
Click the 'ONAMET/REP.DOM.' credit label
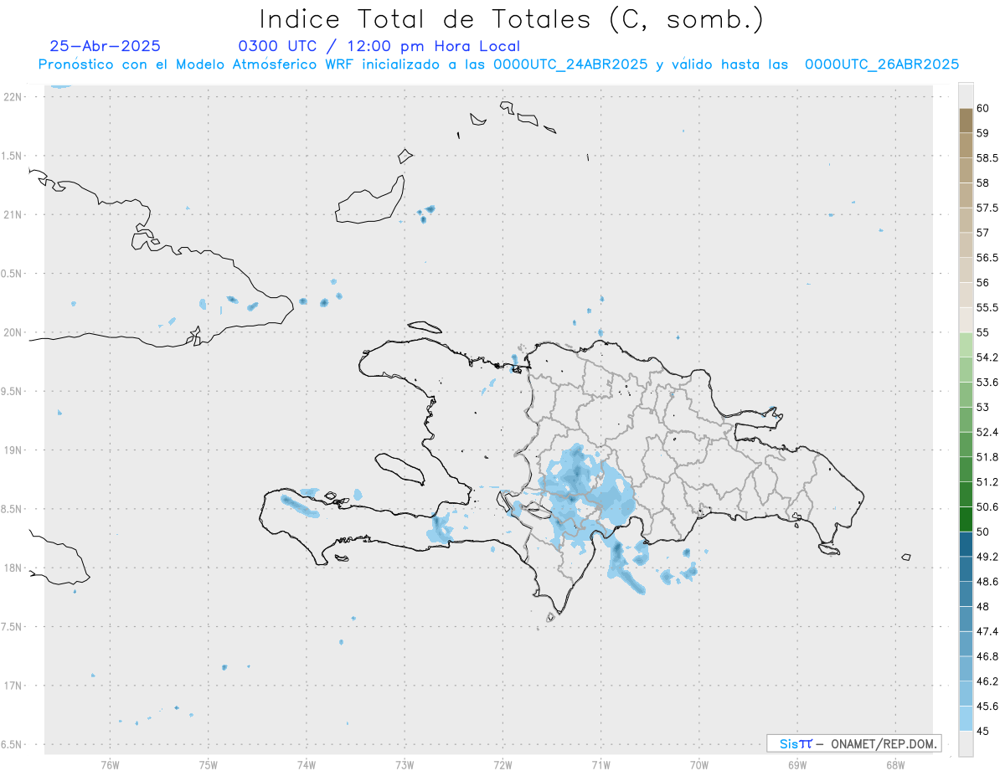point(884,743)
